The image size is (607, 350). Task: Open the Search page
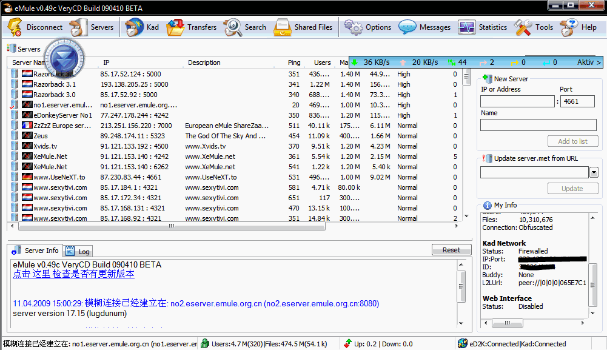[245, 27]
